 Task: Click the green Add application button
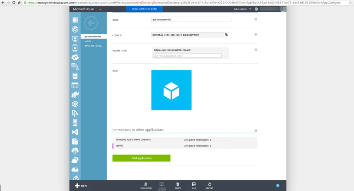tap(141, 158)
